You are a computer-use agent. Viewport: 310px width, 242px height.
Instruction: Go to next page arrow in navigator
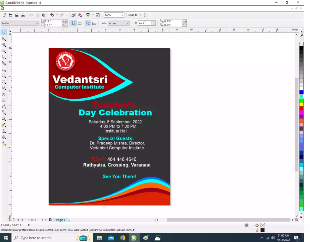(42, 220)
